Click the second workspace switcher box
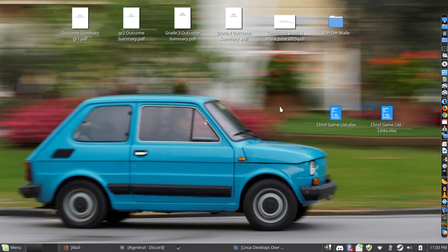448x252 pixels. [x=49, y=248]
